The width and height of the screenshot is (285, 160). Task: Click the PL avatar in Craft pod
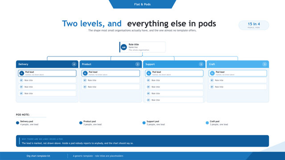coord(212,73)
